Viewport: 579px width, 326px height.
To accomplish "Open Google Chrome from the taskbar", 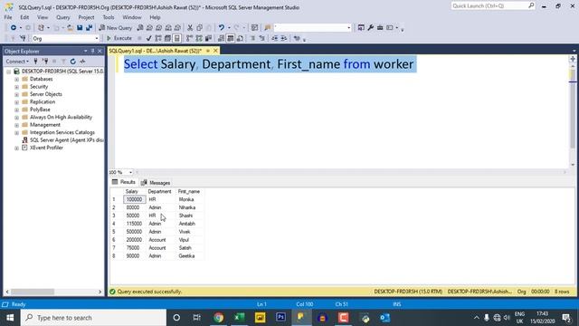I will tap(218, 318).
